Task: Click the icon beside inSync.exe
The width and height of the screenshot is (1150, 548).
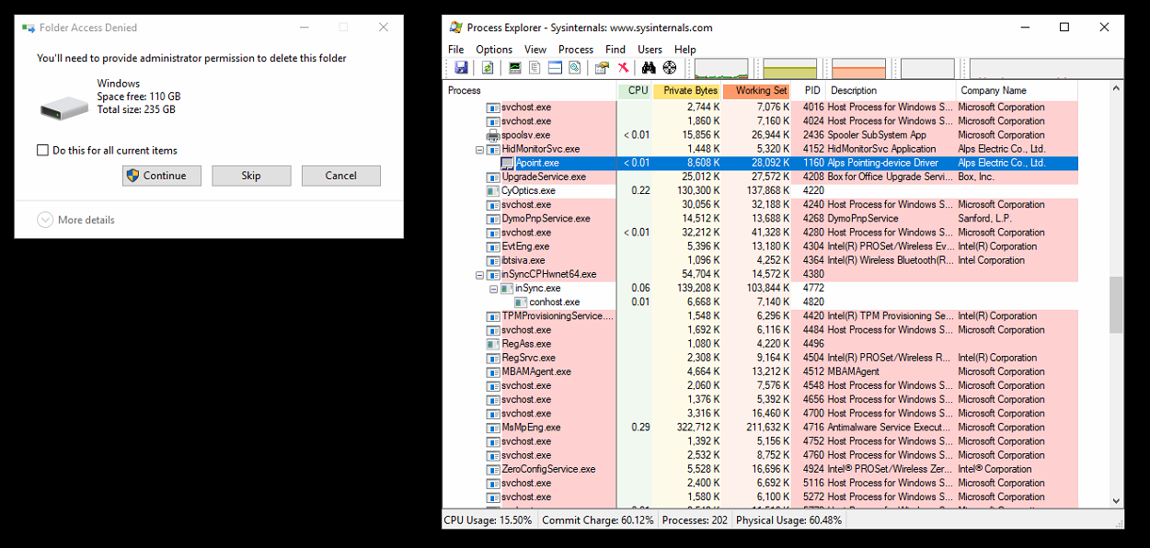Action: tap(507, 289)
